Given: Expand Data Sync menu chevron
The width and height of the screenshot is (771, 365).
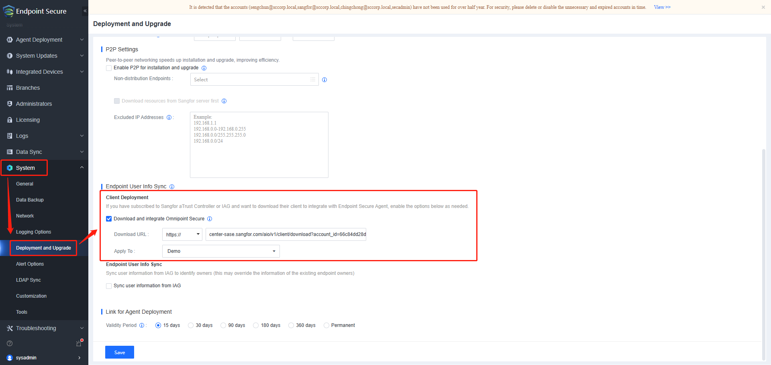Looking at the screenshot, I should coord(82,152).
